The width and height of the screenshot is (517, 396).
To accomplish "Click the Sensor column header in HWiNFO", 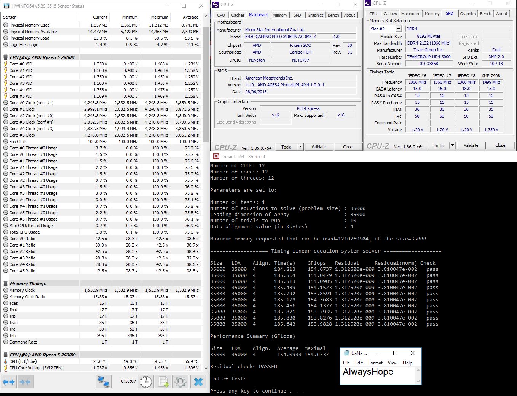I will pos(40,17).
